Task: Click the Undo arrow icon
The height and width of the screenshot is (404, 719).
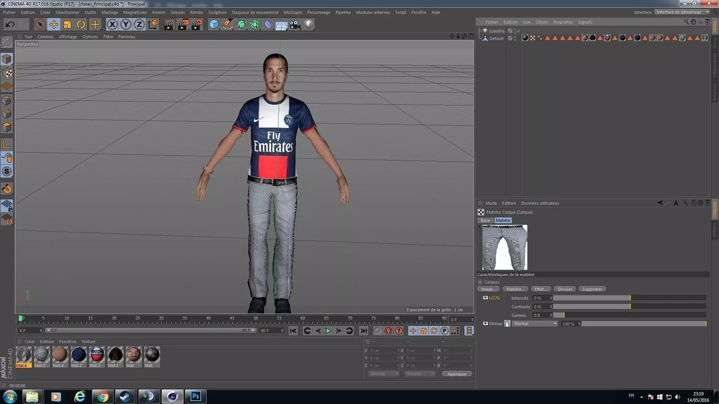Action: [10, 25]
